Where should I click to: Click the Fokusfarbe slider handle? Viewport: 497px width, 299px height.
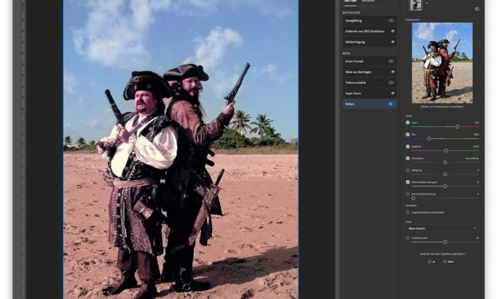[445, 162]
